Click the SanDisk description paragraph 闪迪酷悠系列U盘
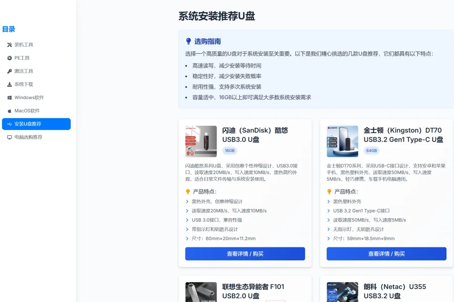This screenshot has width=454, height=302. coord(241,172)
